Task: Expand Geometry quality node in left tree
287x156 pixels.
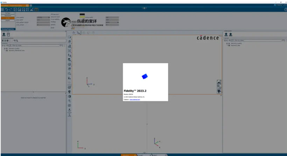Action: (5, 49)
